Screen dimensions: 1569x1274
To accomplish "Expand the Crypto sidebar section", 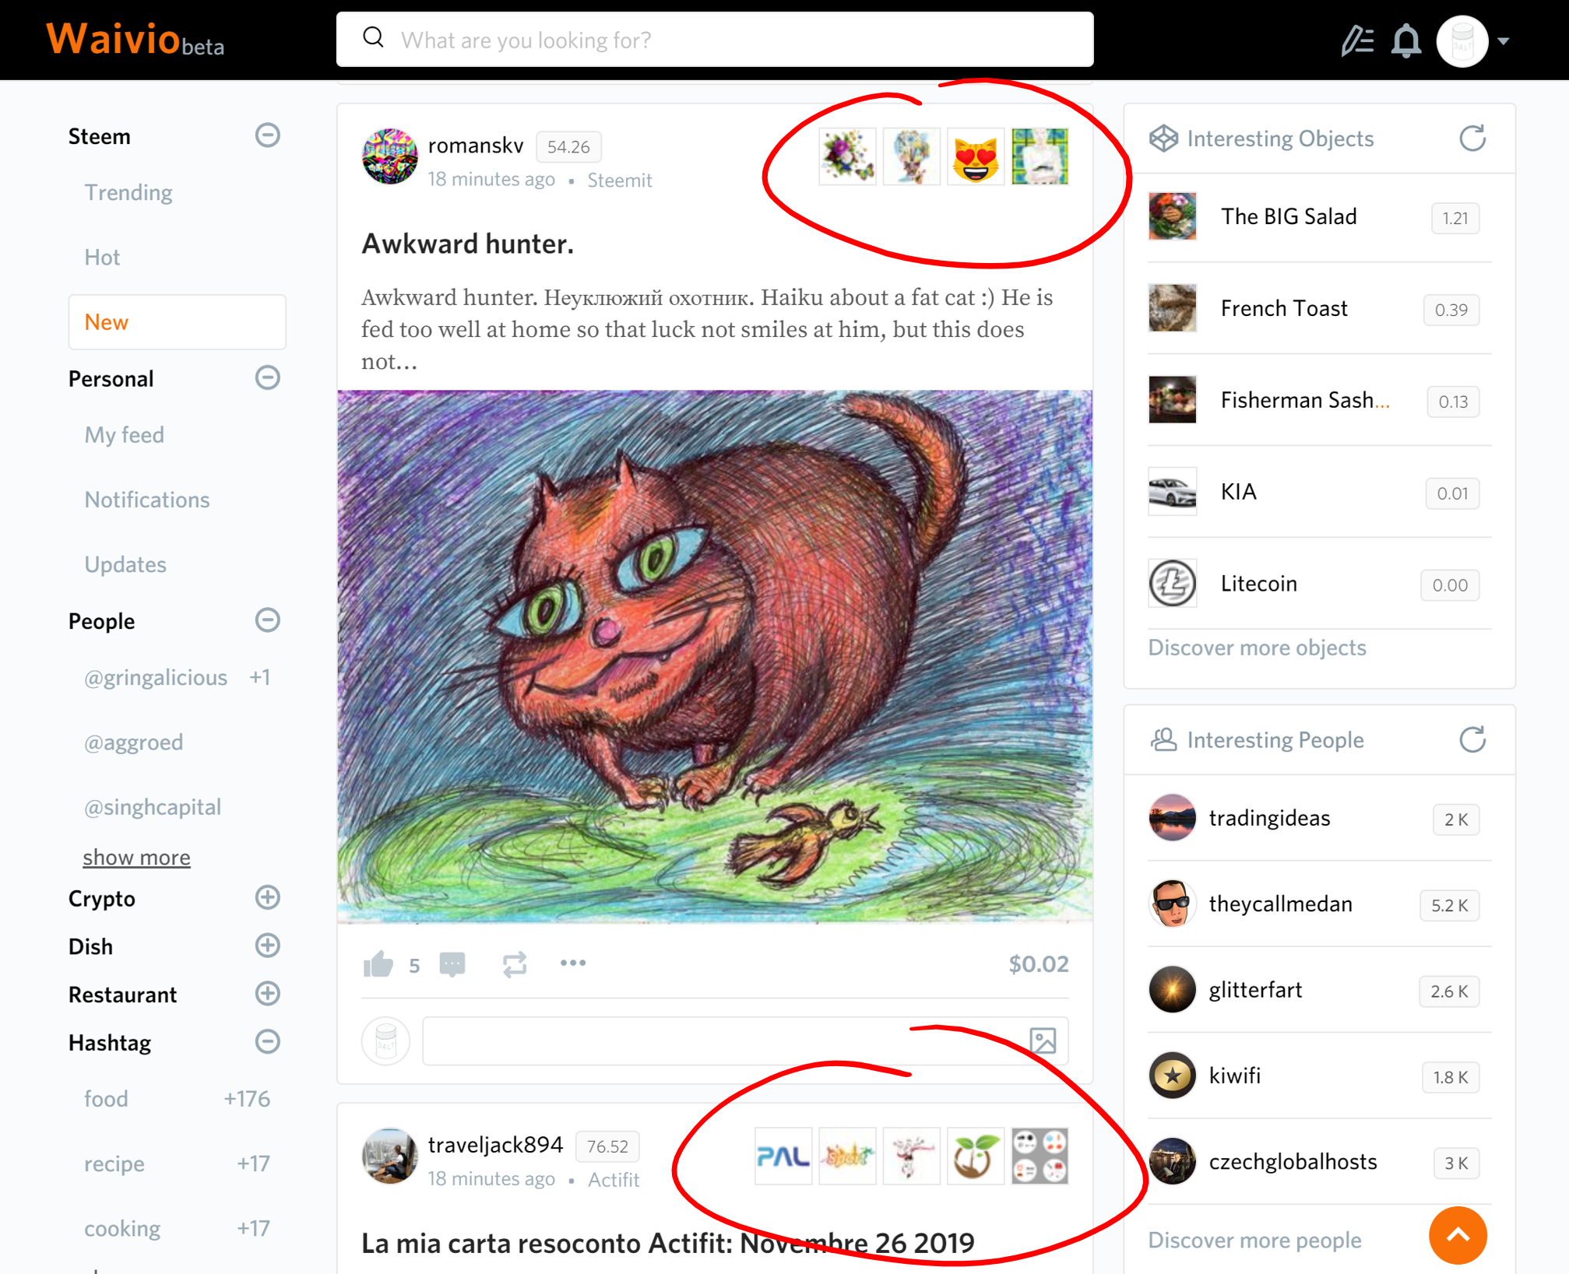I will [267, 897].
